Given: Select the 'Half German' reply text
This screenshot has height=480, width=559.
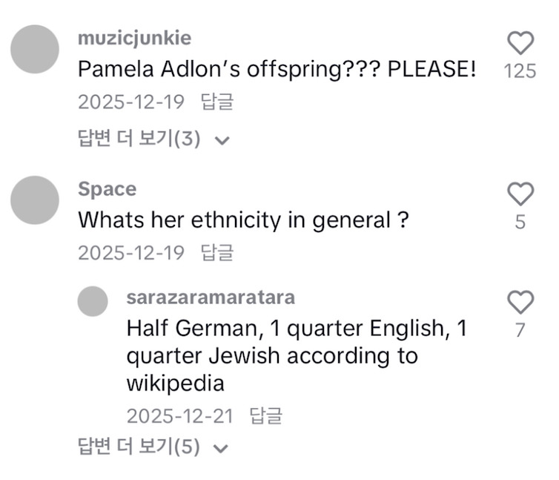Looking at the screenshot, I should coord(297,355).
